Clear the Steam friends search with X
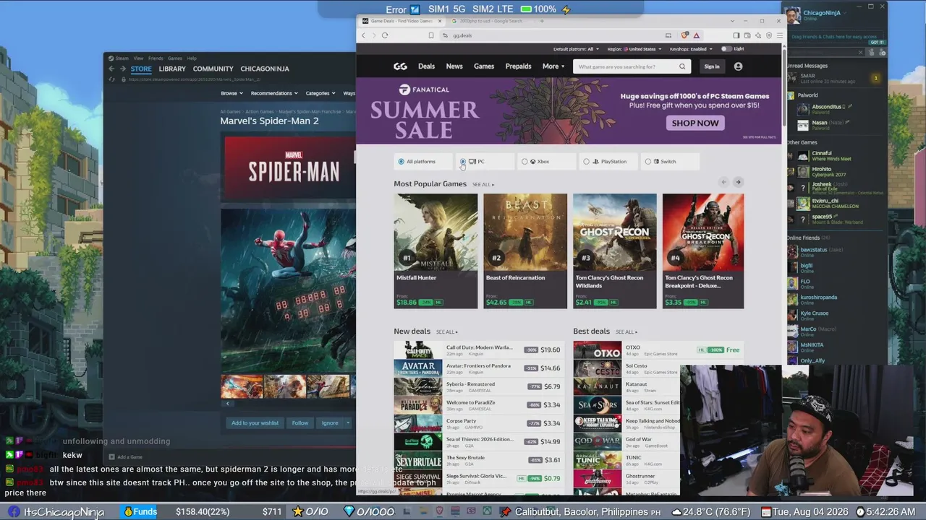926x520 pixels. click(860, 52)
